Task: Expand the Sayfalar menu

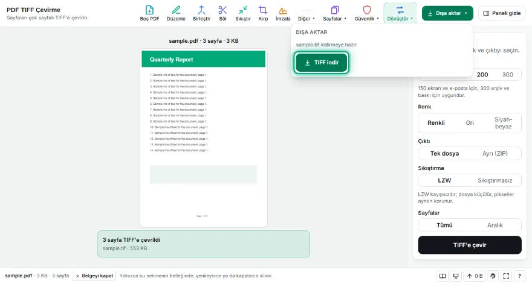Action: coord(334,13)
